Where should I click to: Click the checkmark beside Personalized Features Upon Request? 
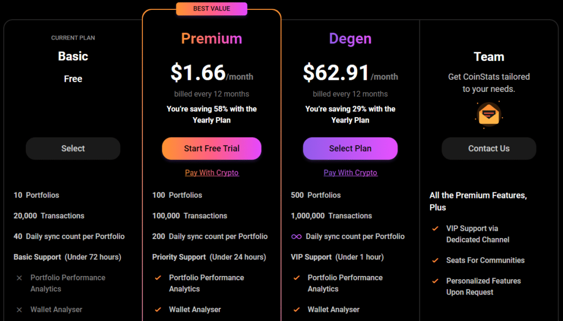tap(435, 281)
